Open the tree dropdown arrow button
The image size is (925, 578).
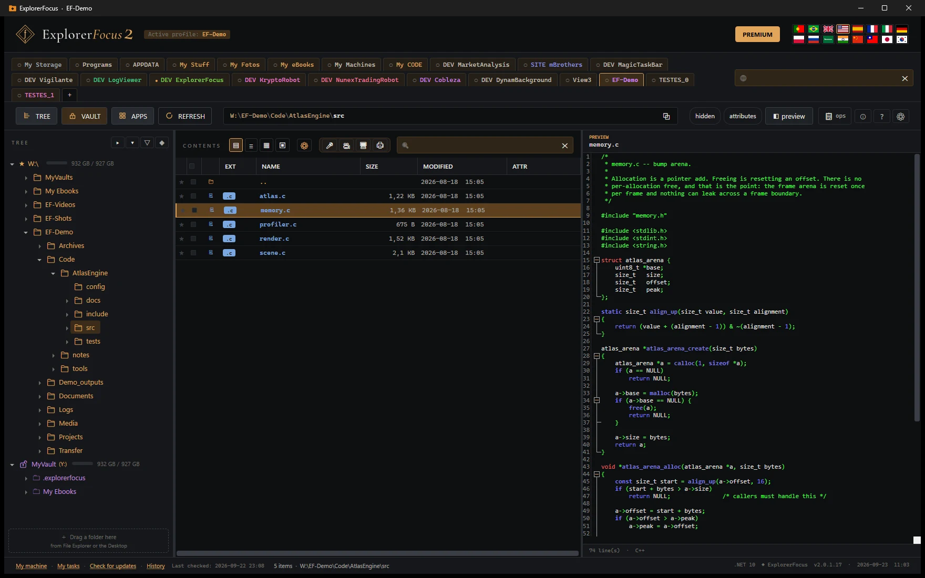(132, 142)
